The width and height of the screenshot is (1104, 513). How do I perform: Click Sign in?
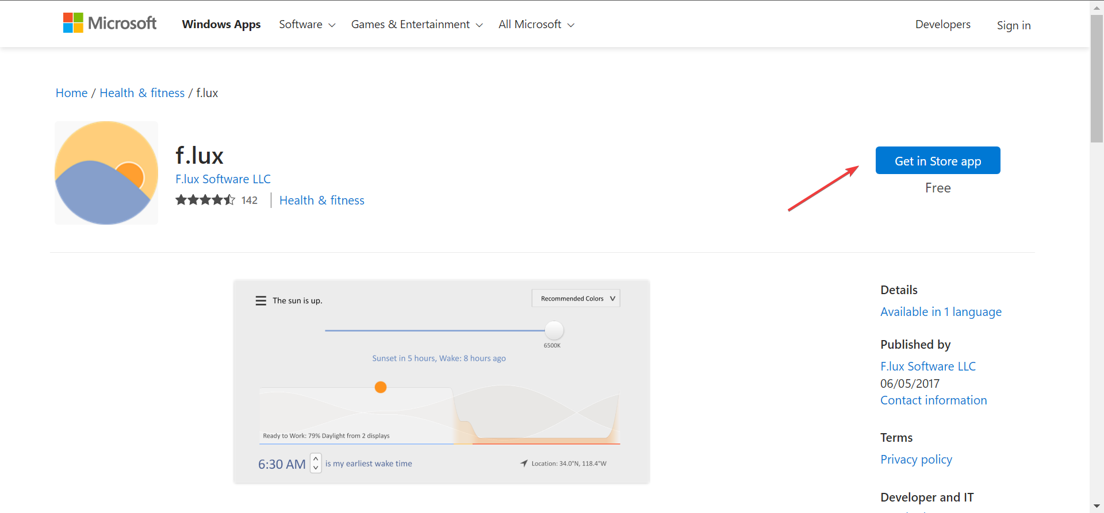point(1014,25)
